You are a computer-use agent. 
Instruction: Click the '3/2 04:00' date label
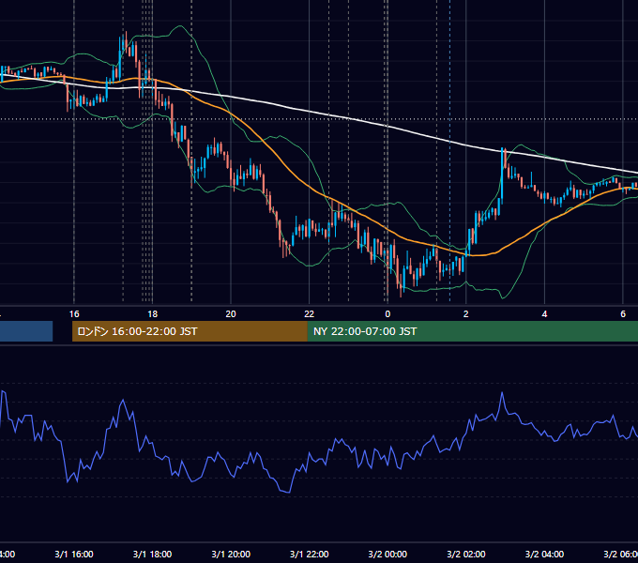pyautogui.click(x=544, y=555)
